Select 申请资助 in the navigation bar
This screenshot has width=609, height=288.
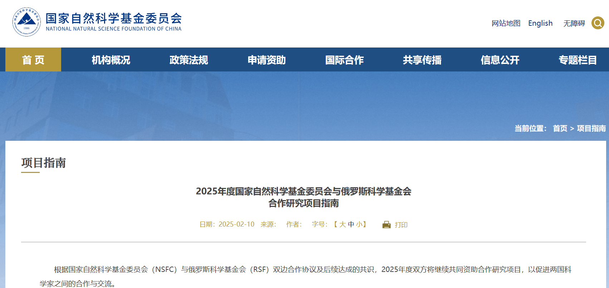point(266,60)
